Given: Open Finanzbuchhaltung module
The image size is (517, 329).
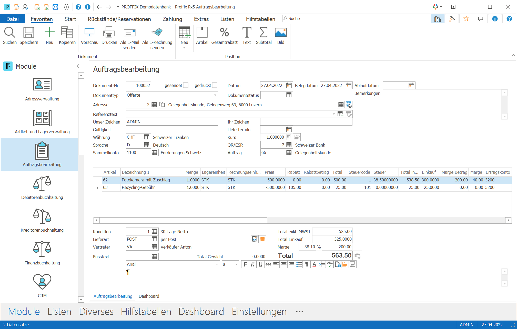Looking at the screenshot, I should click(x=42, y=253).
